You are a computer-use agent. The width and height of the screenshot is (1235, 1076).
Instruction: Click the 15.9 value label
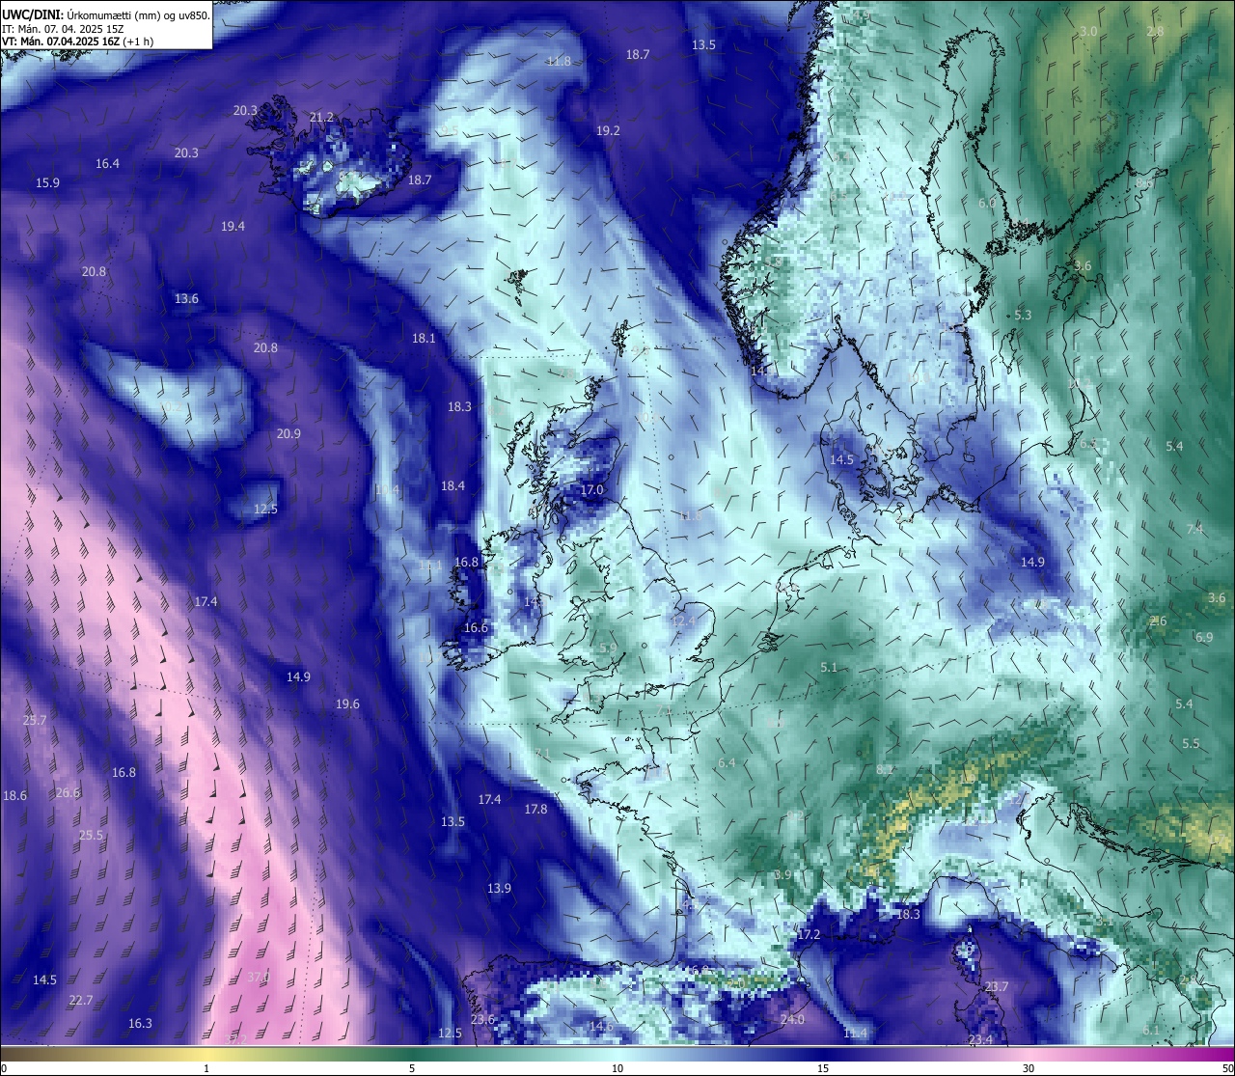pyautogui.click(x=47, y=182)
